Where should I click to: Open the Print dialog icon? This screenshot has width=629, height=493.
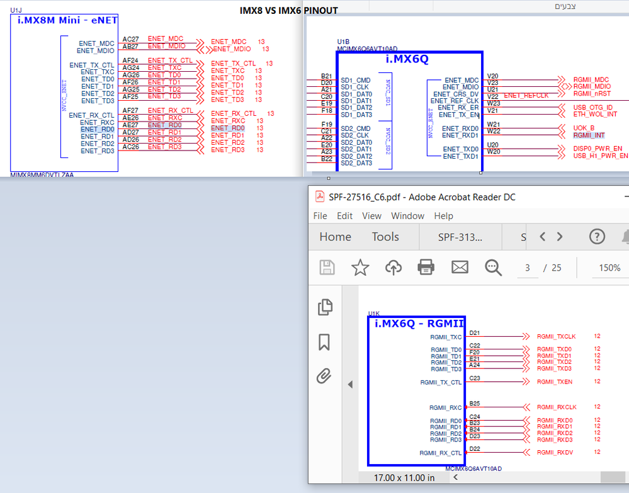426,268
